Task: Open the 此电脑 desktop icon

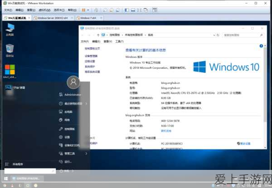Action: pos(10,29)
